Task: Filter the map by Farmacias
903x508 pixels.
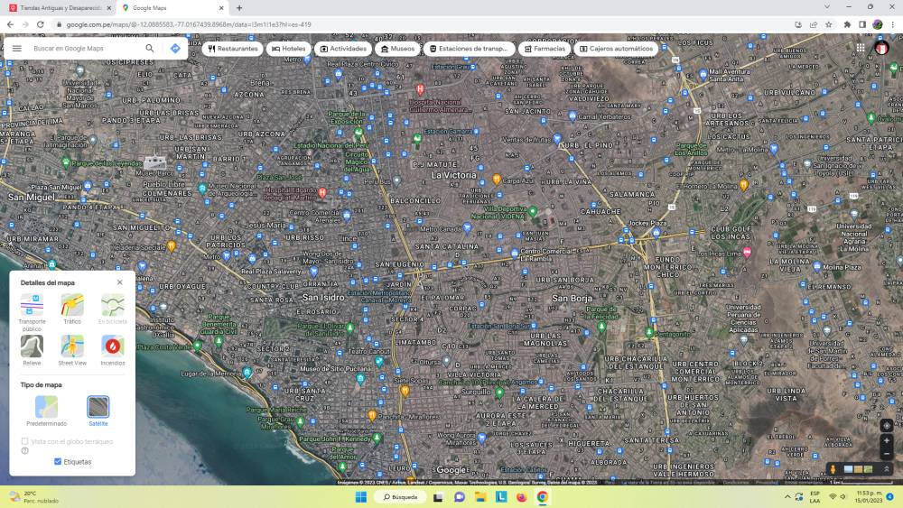Action: point(545,49)
